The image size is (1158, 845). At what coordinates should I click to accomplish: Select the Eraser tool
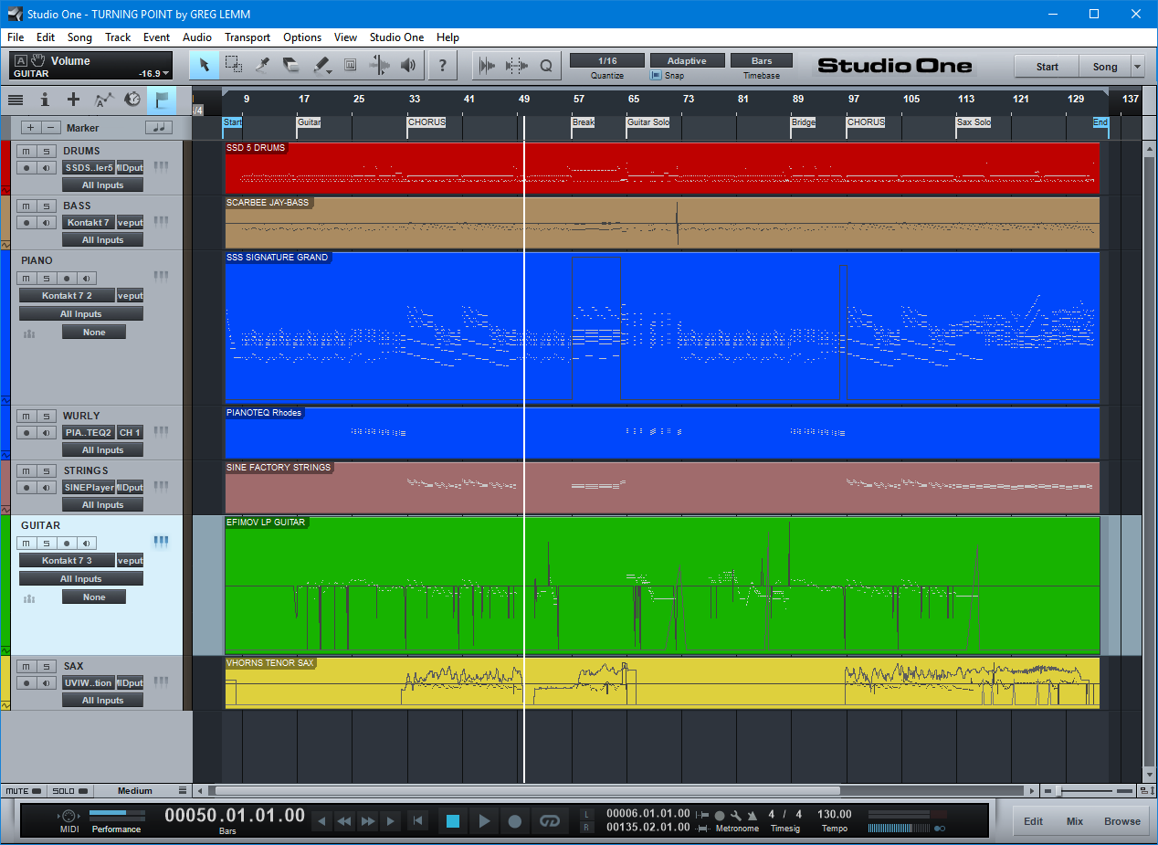(291, 65)
